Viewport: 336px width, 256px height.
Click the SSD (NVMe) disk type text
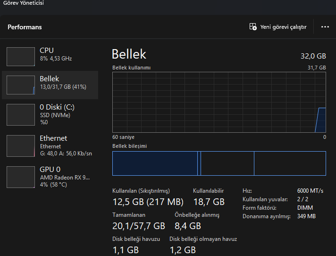55,115
